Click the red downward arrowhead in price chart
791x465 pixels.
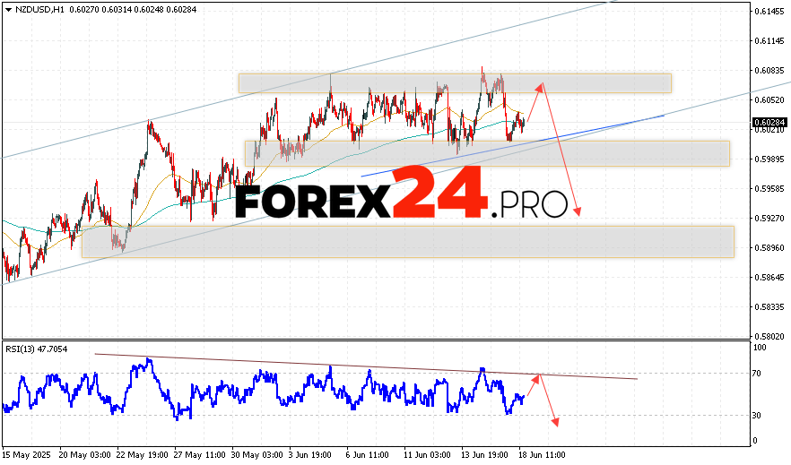pyautogui.click(x=578, y=211)
